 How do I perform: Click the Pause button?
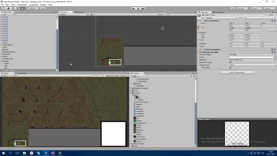click(x=138, y=9)
